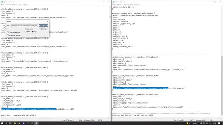Click the clock on the taskbar

[x=215, y=123]
